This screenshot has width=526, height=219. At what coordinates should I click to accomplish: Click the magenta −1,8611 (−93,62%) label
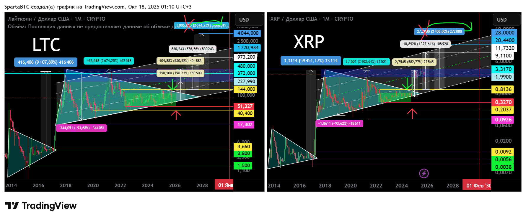pyautogui.click(x=339, y=124)
